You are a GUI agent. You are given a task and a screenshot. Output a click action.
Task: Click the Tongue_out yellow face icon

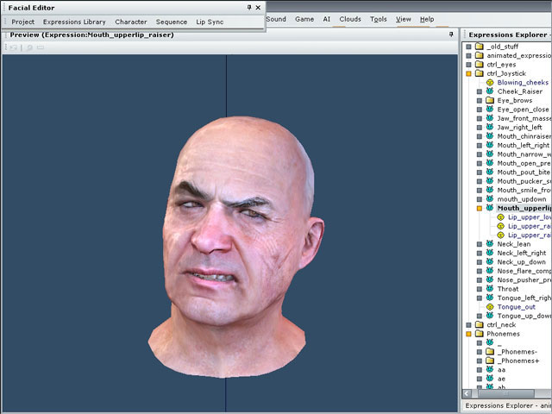click(x=489, y=307)
